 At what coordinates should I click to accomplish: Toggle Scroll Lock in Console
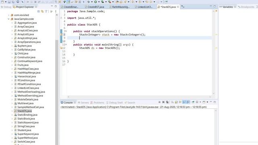(176, 102)
